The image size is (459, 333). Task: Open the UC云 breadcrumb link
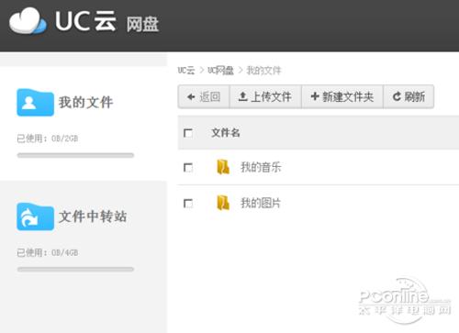pyautogui.click(x=186, y=71)
